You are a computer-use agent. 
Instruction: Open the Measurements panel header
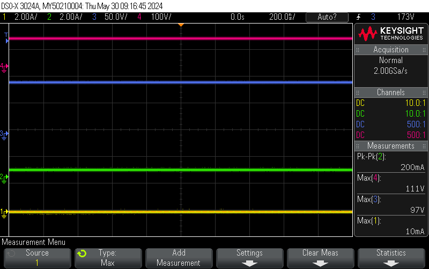pos(391,146)
